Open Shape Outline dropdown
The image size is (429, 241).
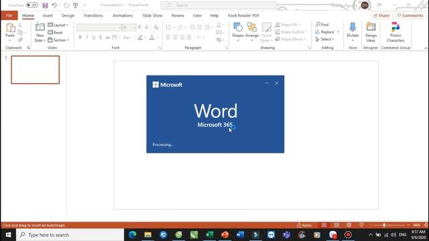(291, 32)
